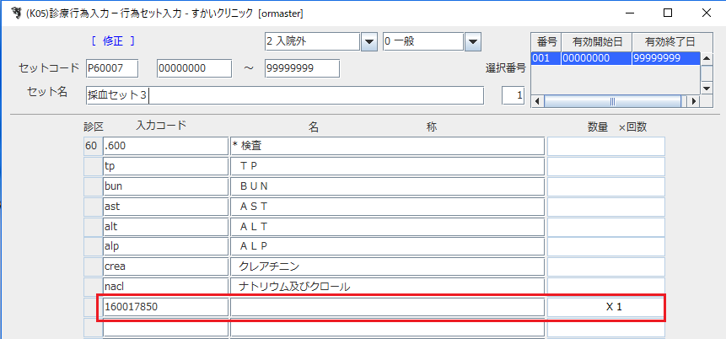Screen dimensions: 726x339
Task: Click the end date field 99999999
Action: pyautogui.click(x=301, y=68)
